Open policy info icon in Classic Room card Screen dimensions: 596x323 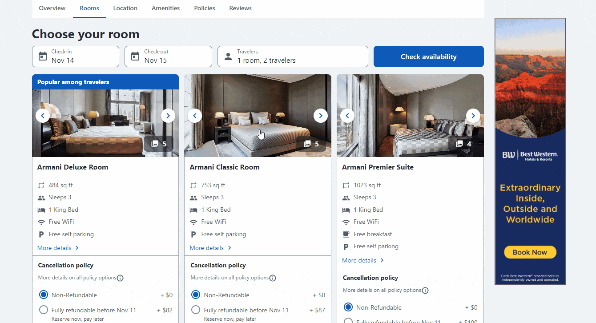[x=273, y=278]
